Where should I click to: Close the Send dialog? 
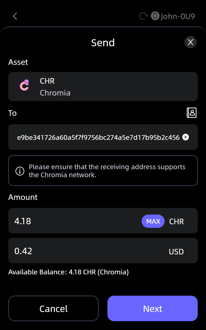[190, 42]
